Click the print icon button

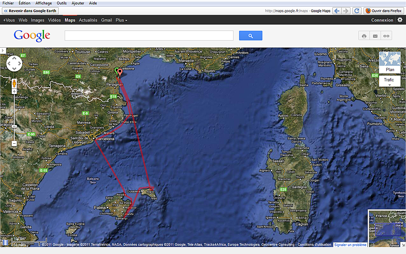point(364,36)
